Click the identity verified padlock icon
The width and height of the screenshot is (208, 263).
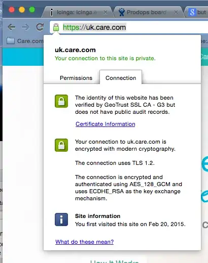[x=61, y=101]
